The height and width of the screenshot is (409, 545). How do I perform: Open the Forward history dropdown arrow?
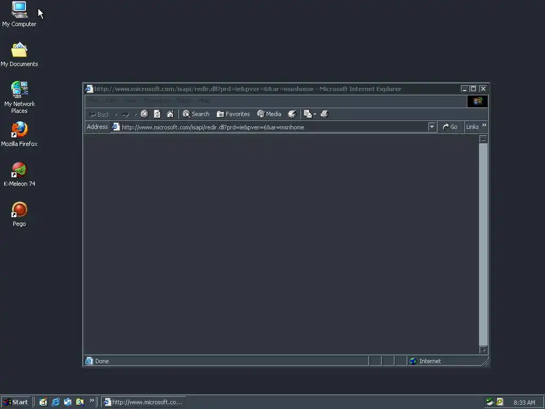pyautogui.click(x=135, y=114)
